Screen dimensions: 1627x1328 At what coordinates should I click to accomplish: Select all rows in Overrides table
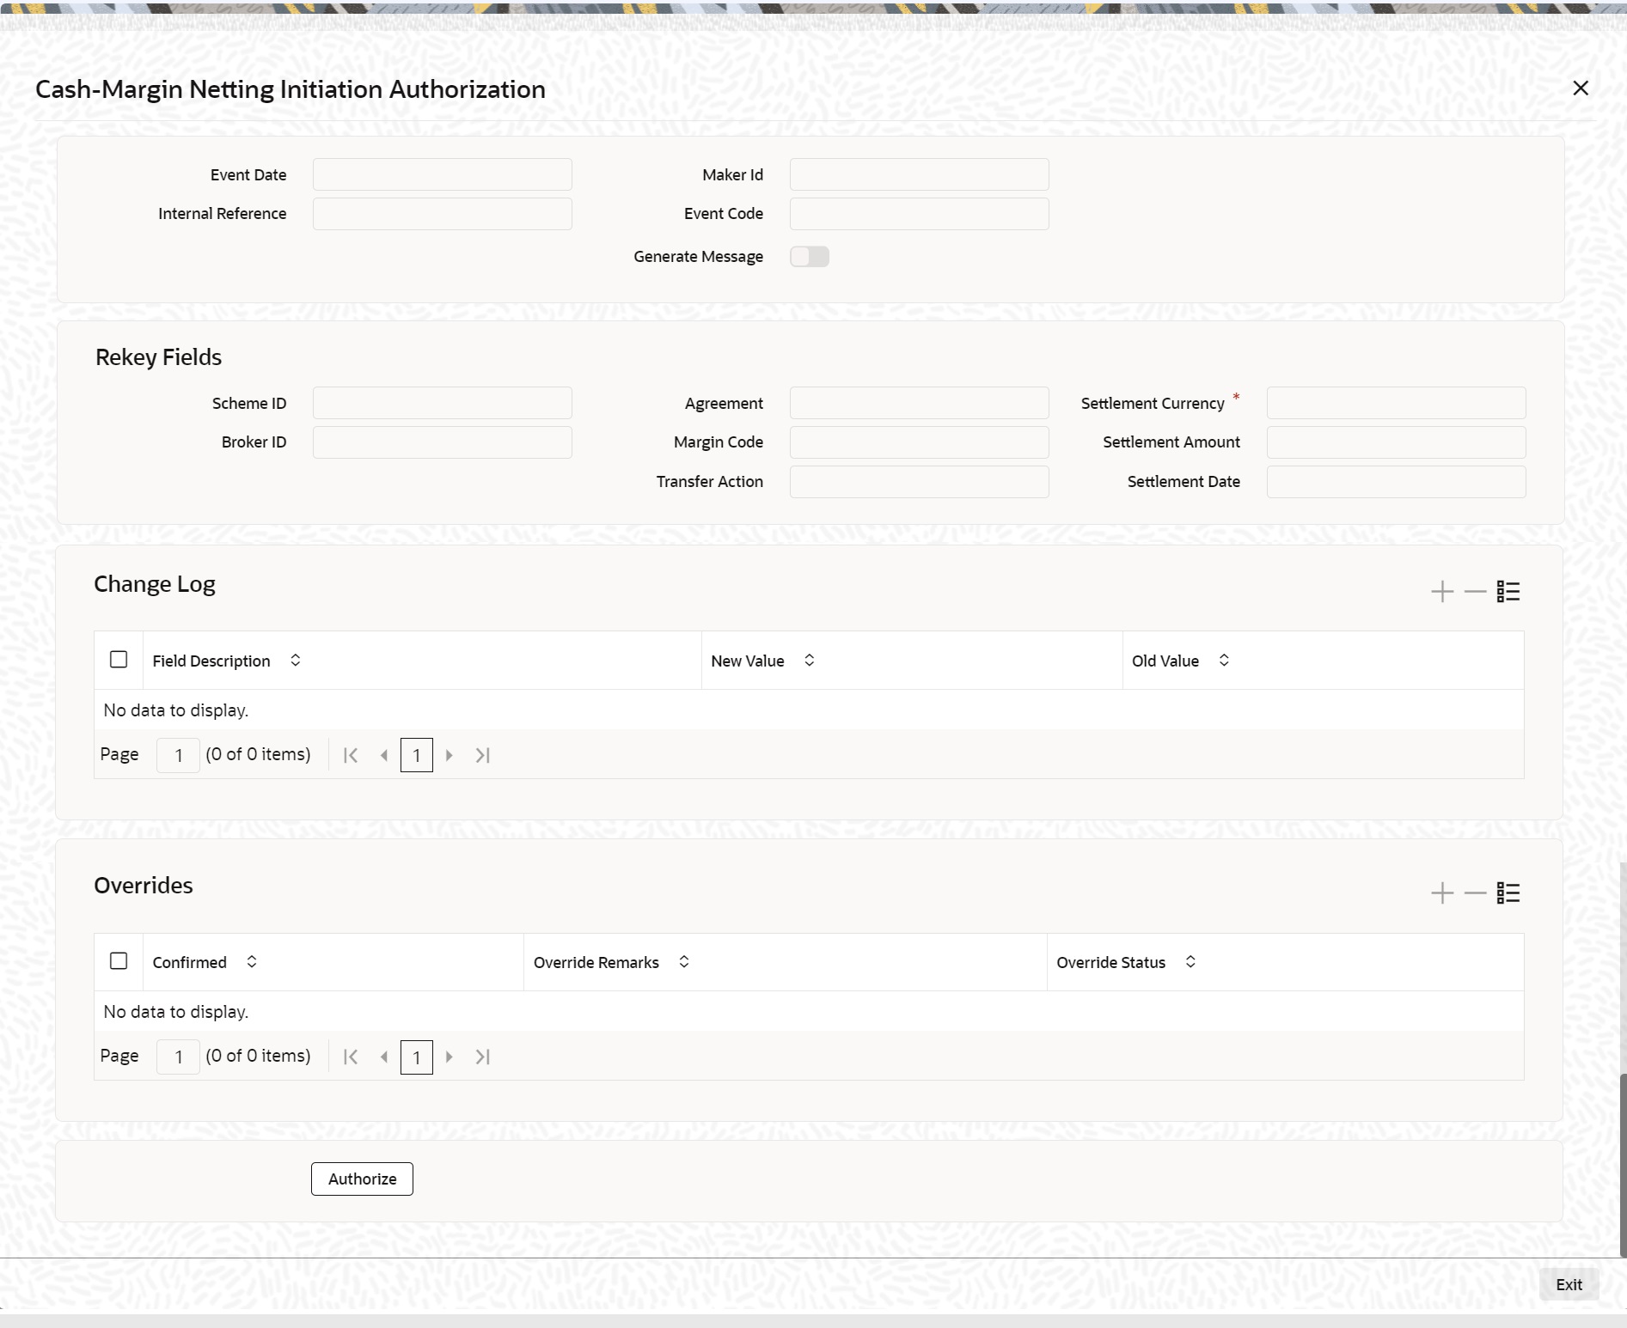(119, 961)
